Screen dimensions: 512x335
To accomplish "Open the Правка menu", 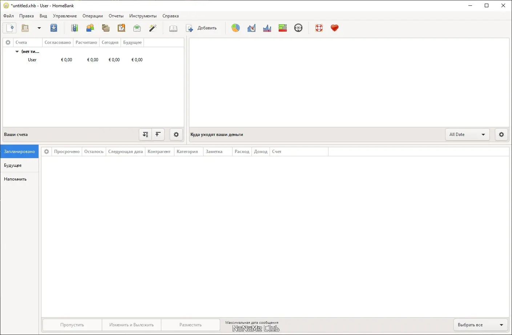I will point(27,16).
